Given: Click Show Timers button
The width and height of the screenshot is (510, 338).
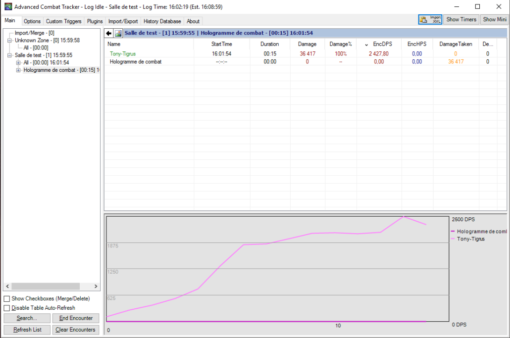Looking at the screenshot, I should coord(461,19).
